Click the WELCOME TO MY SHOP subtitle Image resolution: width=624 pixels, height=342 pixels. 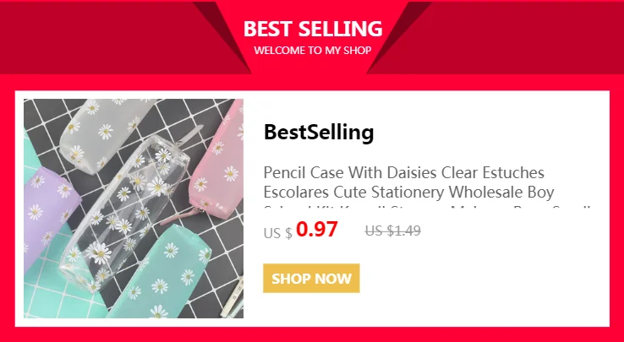click(x=313, y=51)
